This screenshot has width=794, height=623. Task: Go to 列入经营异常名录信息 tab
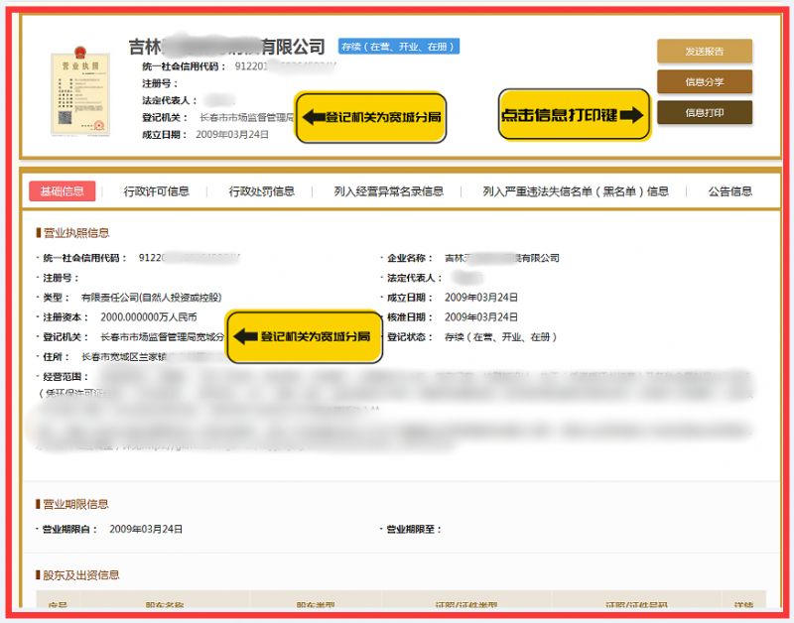point(388,191)
